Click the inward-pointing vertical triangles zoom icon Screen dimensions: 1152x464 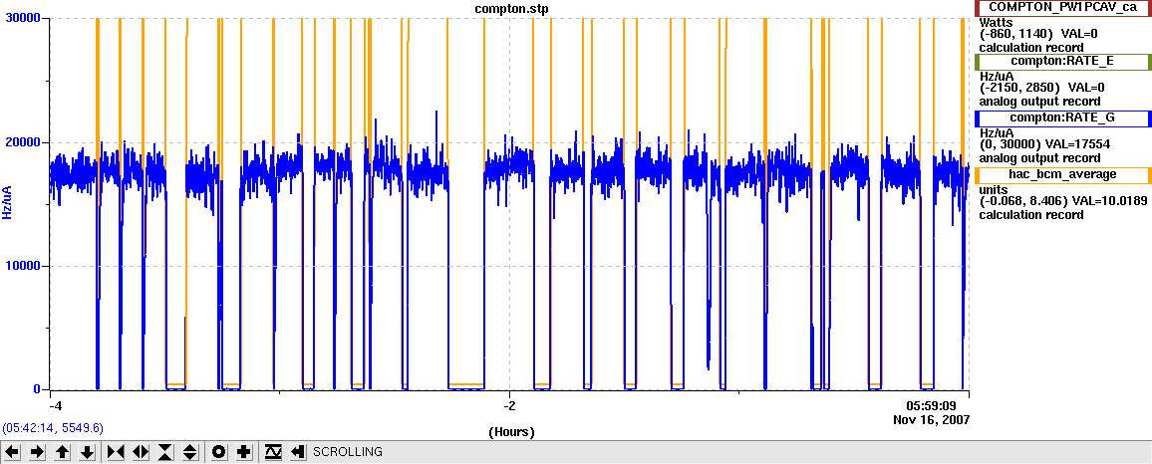(x=165, y=451)
